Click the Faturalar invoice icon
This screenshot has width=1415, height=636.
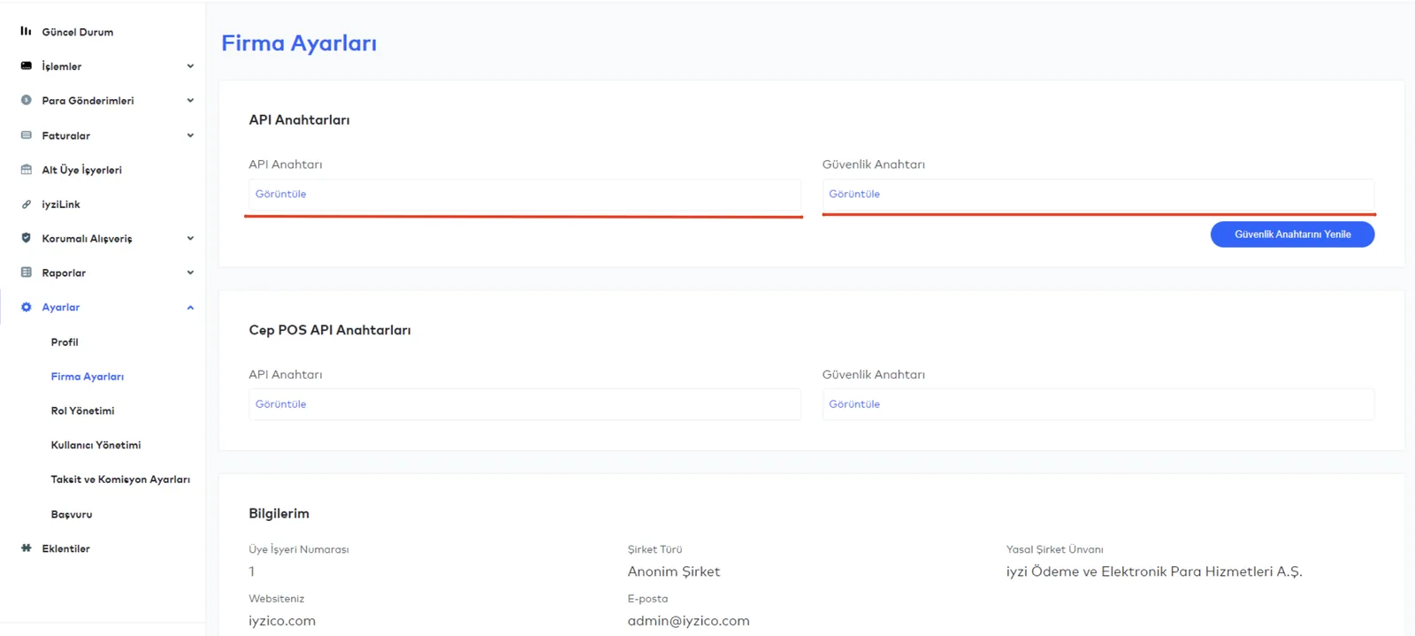(x=26, y=135)
